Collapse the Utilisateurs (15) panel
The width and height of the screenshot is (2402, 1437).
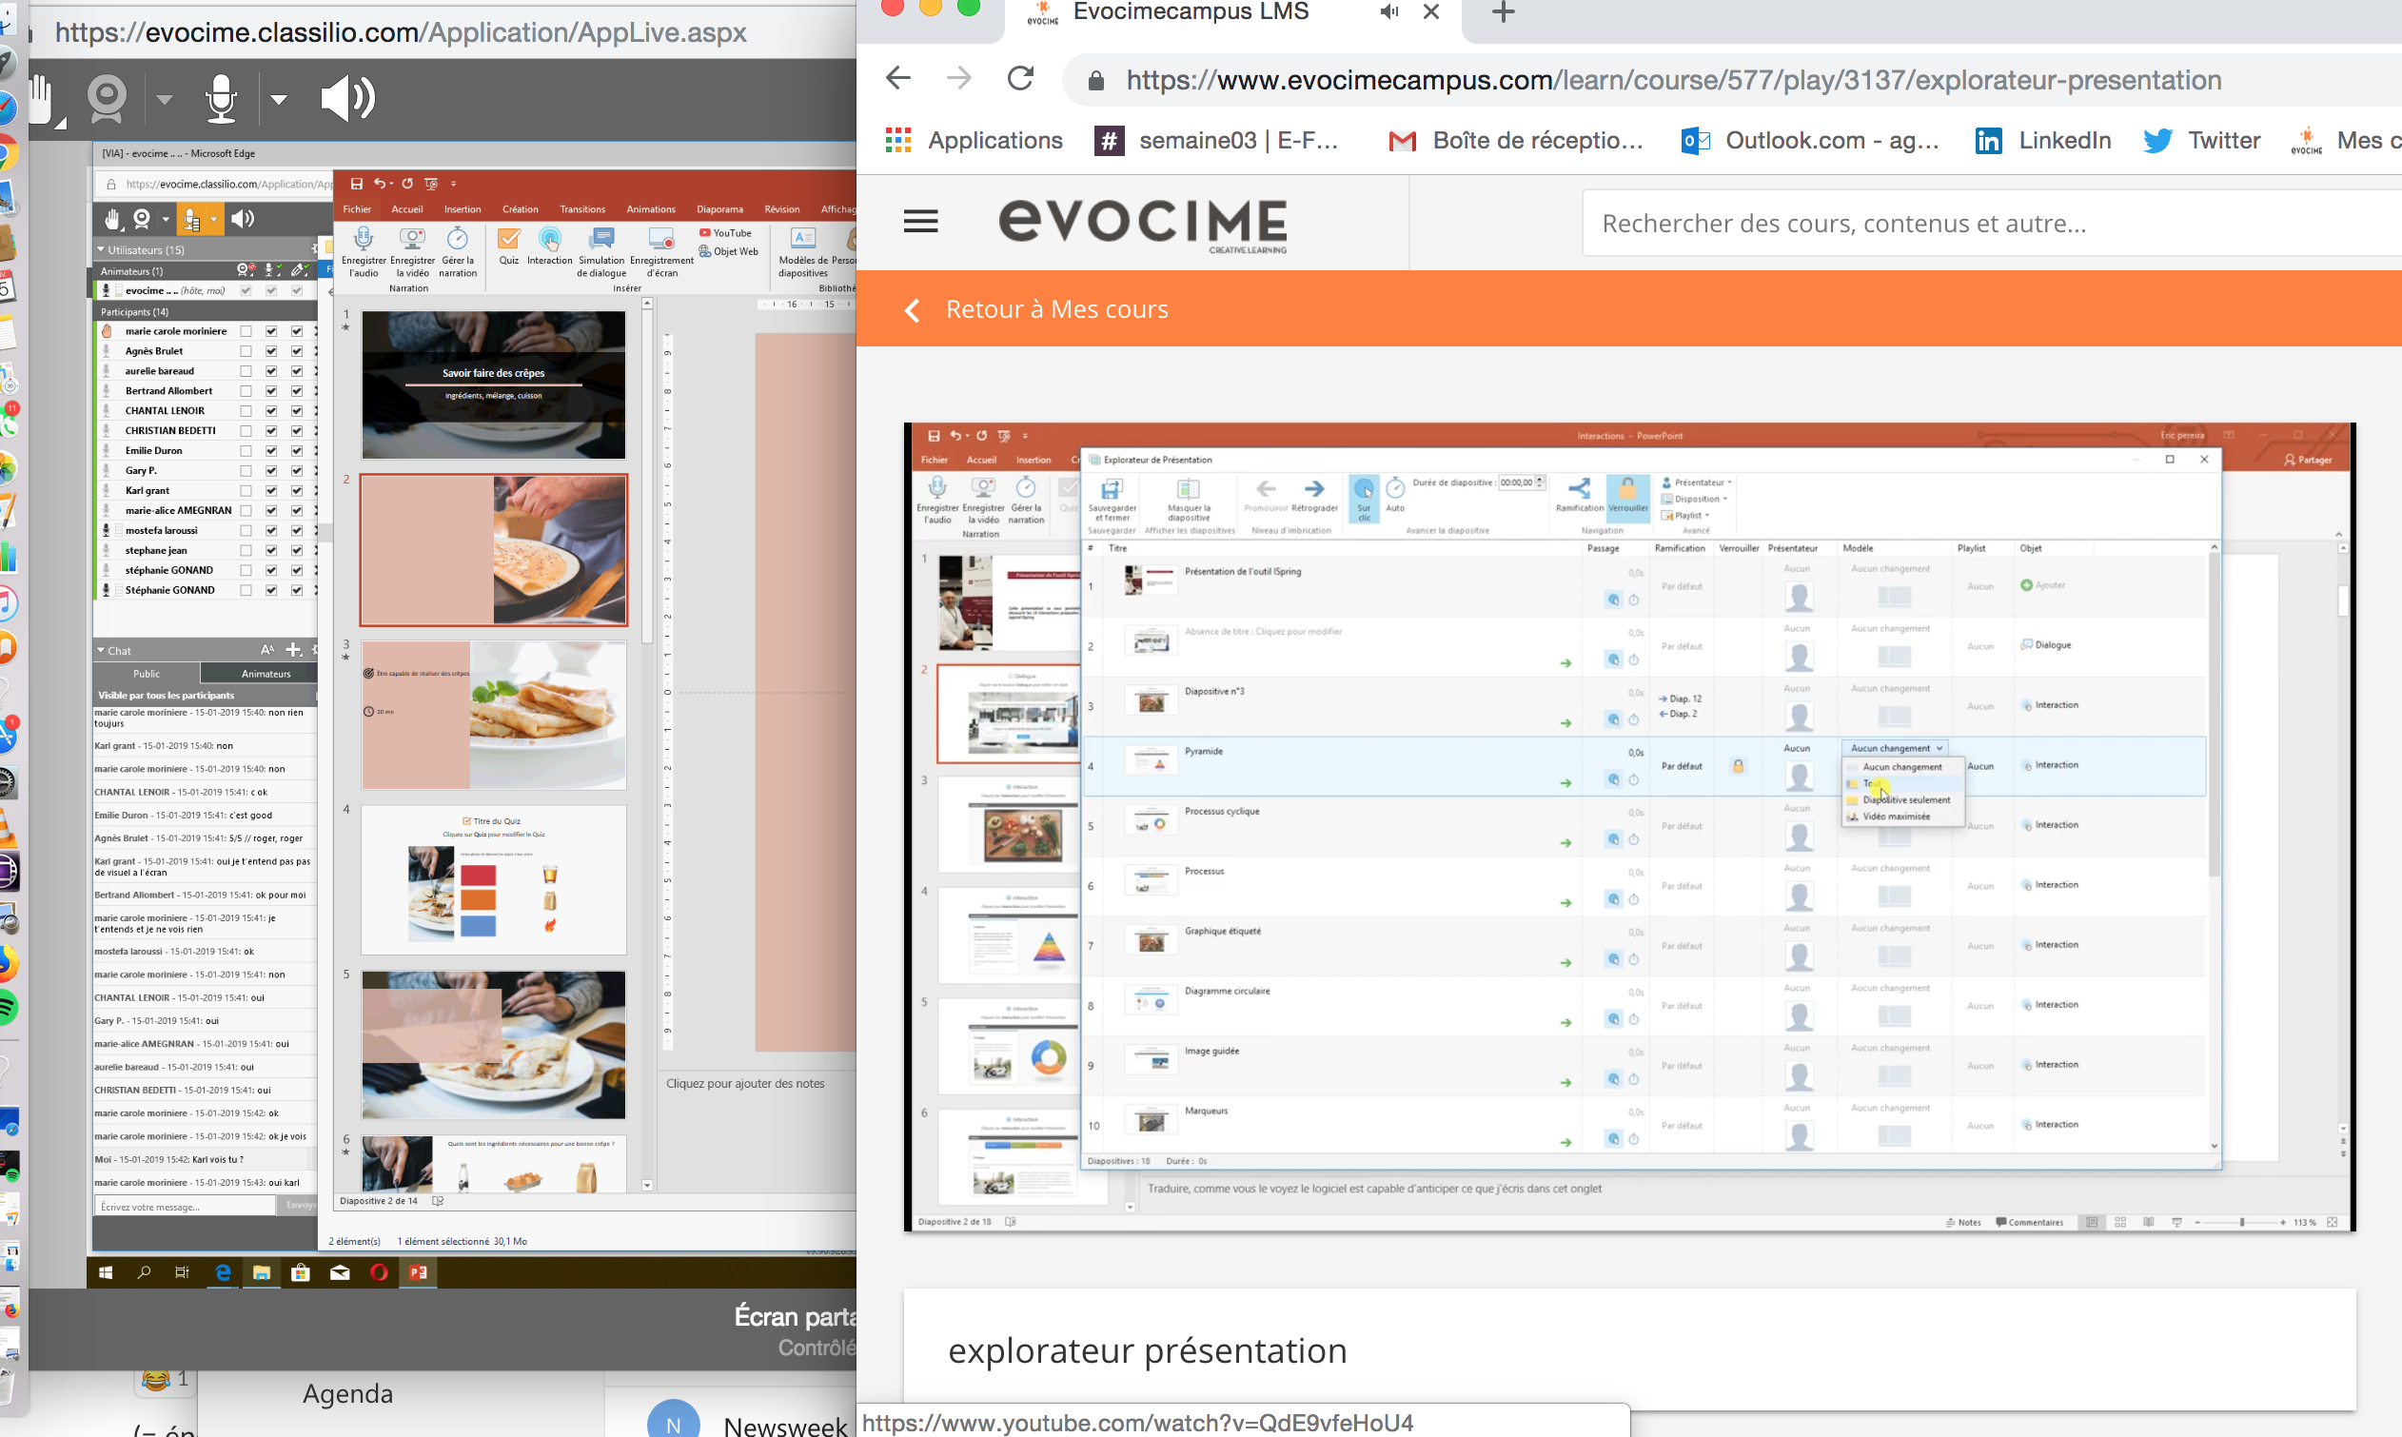coord(101,250)
